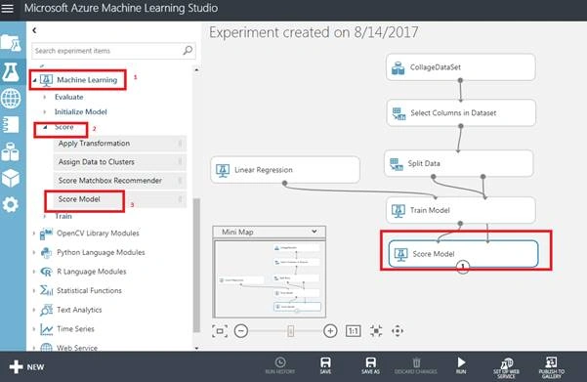Select the Linear Regression node
Image resolution: width=587 pixels, height=382 pixels.
pos(285,170)
